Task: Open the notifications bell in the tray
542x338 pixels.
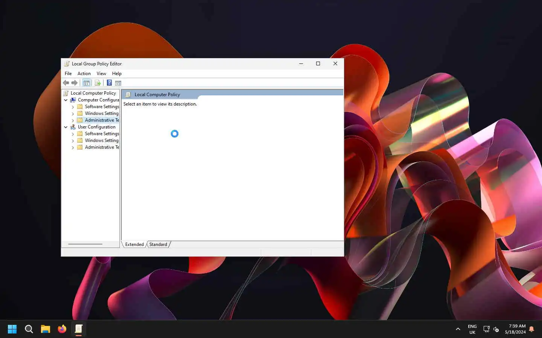Action: pyautogui.click(x=531, y=329)
